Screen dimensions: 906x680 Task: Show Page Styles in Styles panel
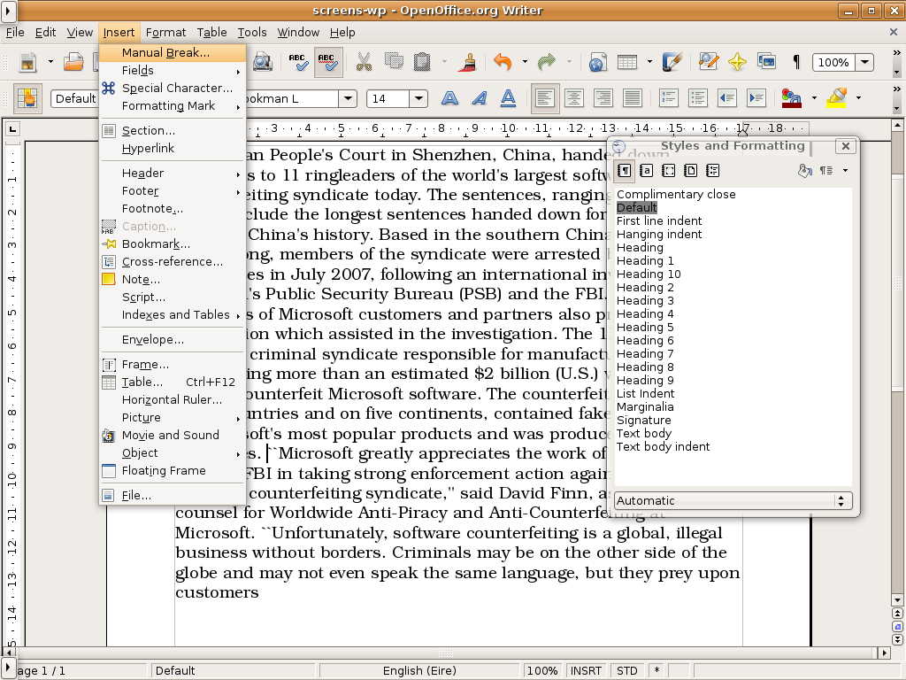tap(690, 171)
